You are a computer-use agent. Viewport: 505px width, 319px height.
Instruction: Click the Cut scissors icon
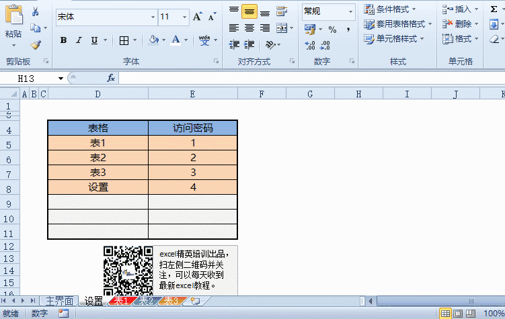click(x=36, y=12)
